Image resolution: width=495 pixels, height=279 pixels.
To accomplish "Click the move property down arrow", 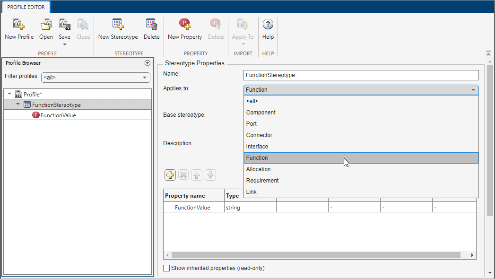I will (210, 174).
